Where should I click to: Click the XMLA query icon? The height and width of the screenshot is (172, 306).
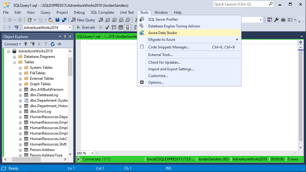coord(121,20)
